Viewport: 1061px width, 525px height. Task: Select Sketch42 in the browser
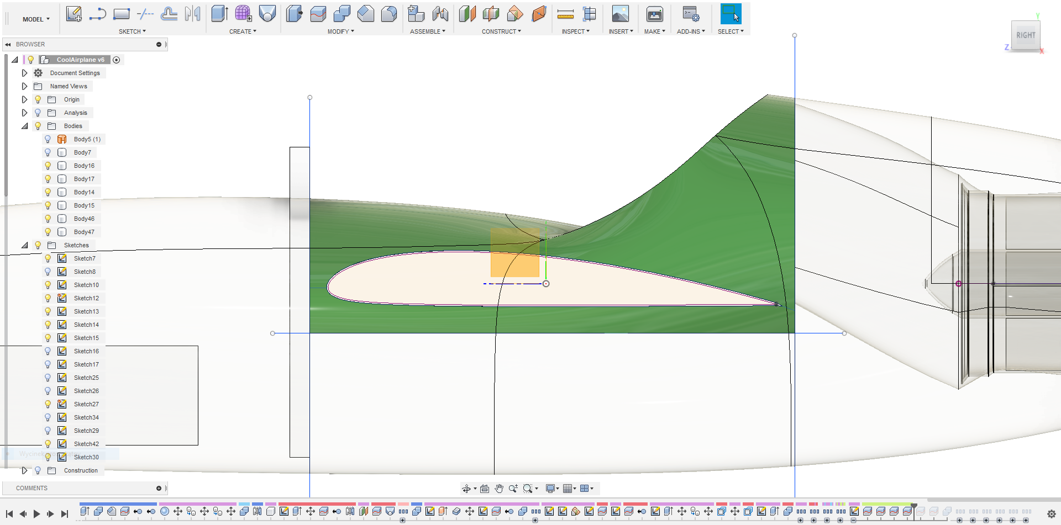[86, 444]
